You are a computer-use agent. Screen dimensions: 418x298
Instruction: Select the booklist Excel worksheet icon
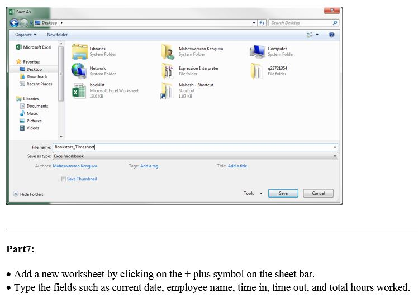(x=79, y=90)
